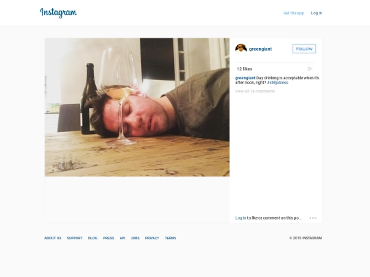This screenshot has width=370, height=277.
Task: Open the three-dot more options menu
Action: (313, 218)
